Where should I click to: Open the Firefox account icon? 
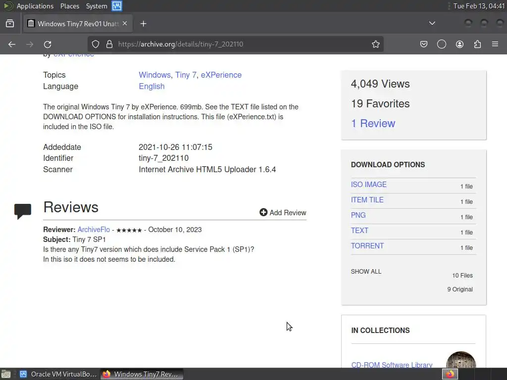point(459,44)
